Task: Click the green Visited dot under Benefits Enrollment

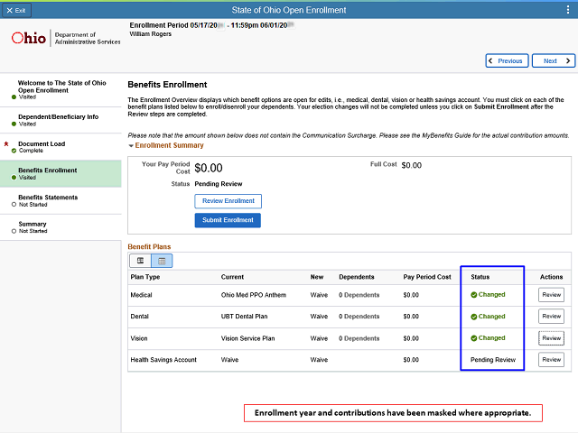Action: 14,178
